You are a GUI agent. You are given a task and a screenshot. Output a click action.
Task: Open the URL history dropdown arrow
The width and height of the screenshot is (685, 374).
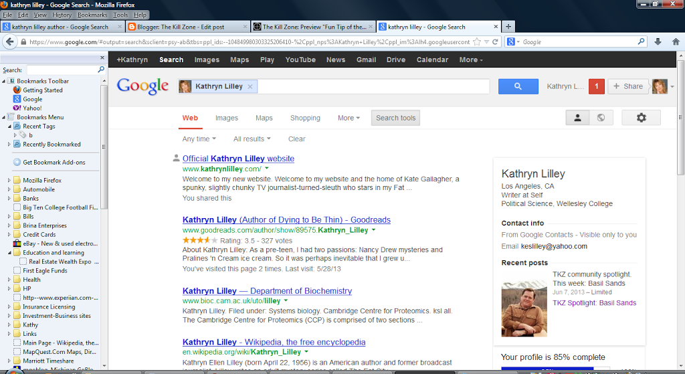click(x=486, y=42)
